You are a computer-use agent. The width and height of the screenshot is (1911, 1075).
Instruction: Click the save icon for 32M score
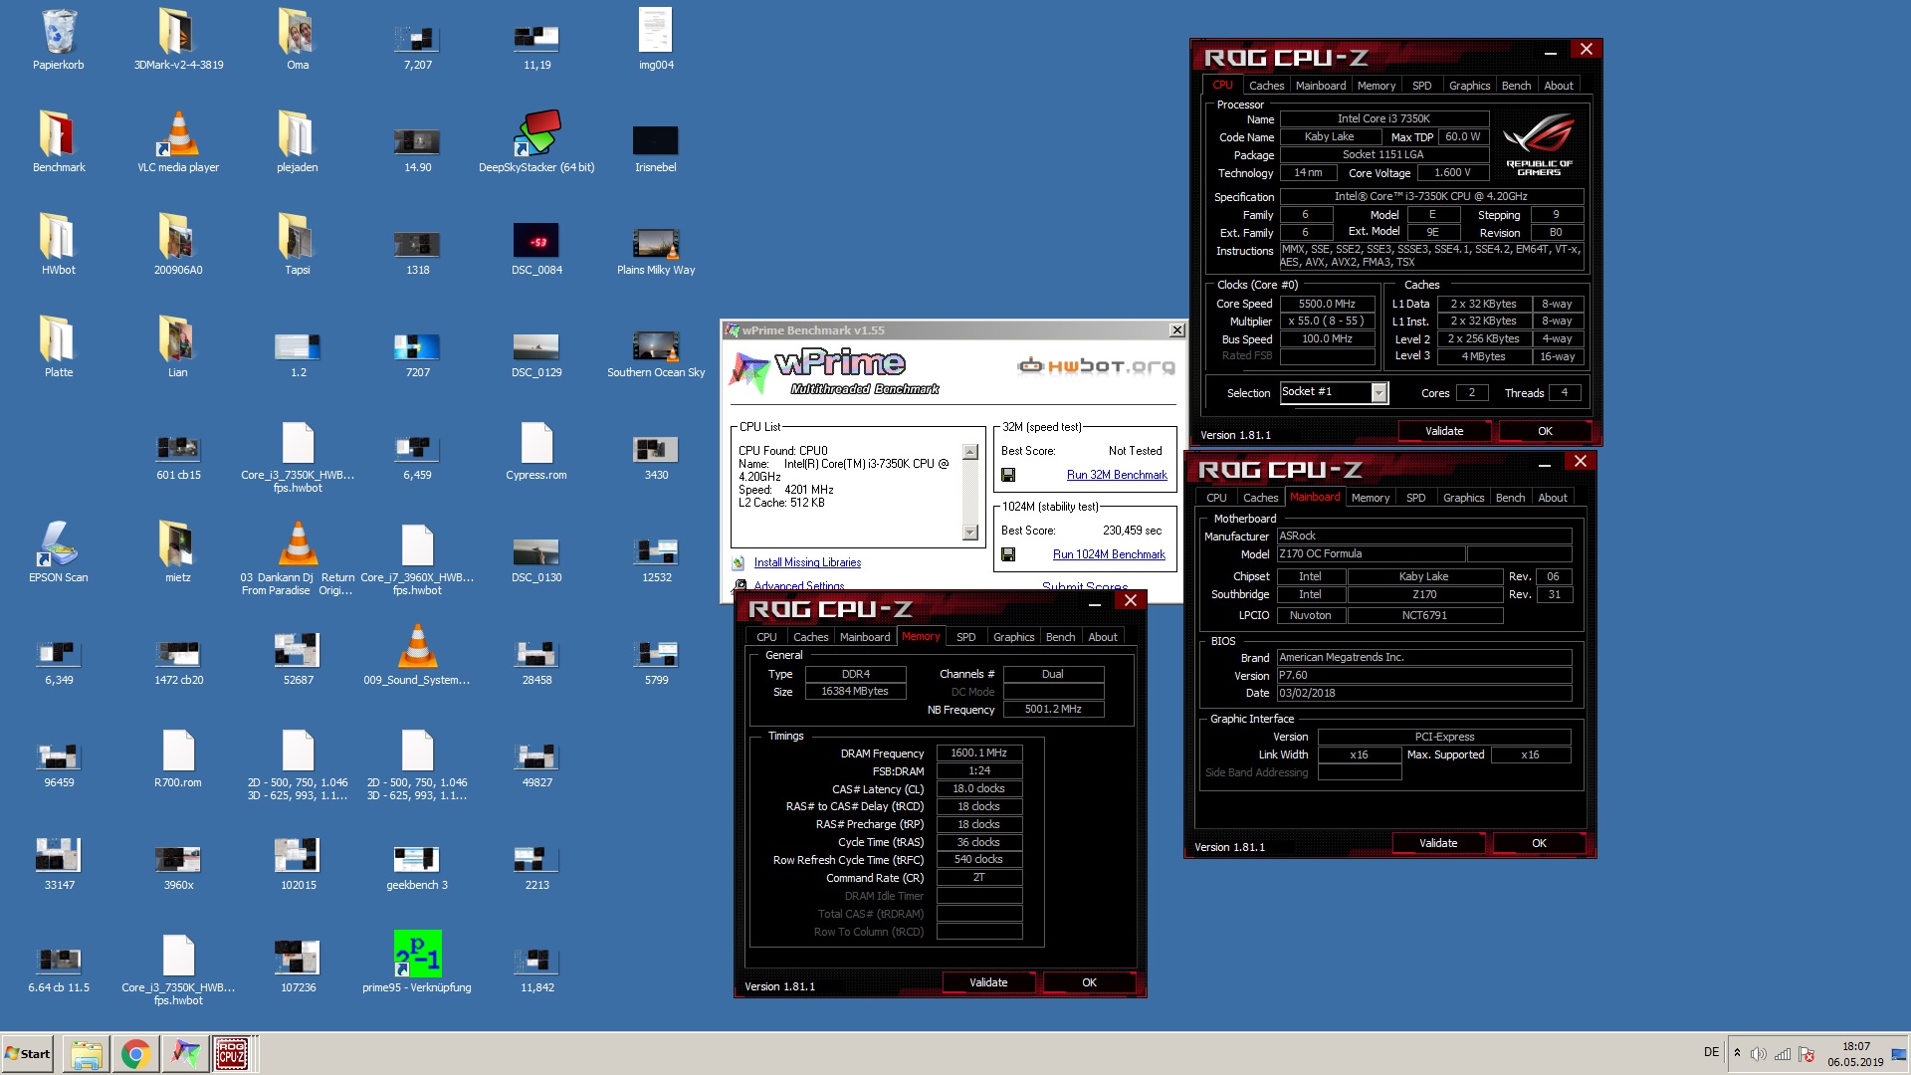1008,475
